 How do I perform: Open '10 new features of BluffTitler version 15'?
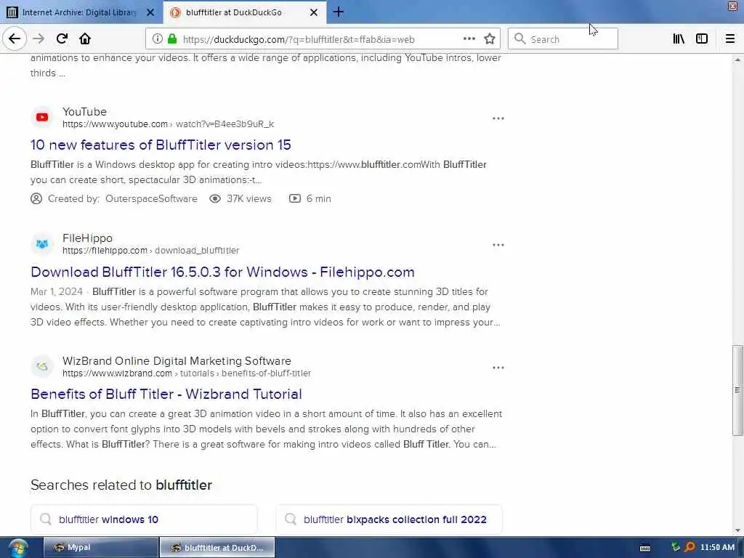(161, 145)
